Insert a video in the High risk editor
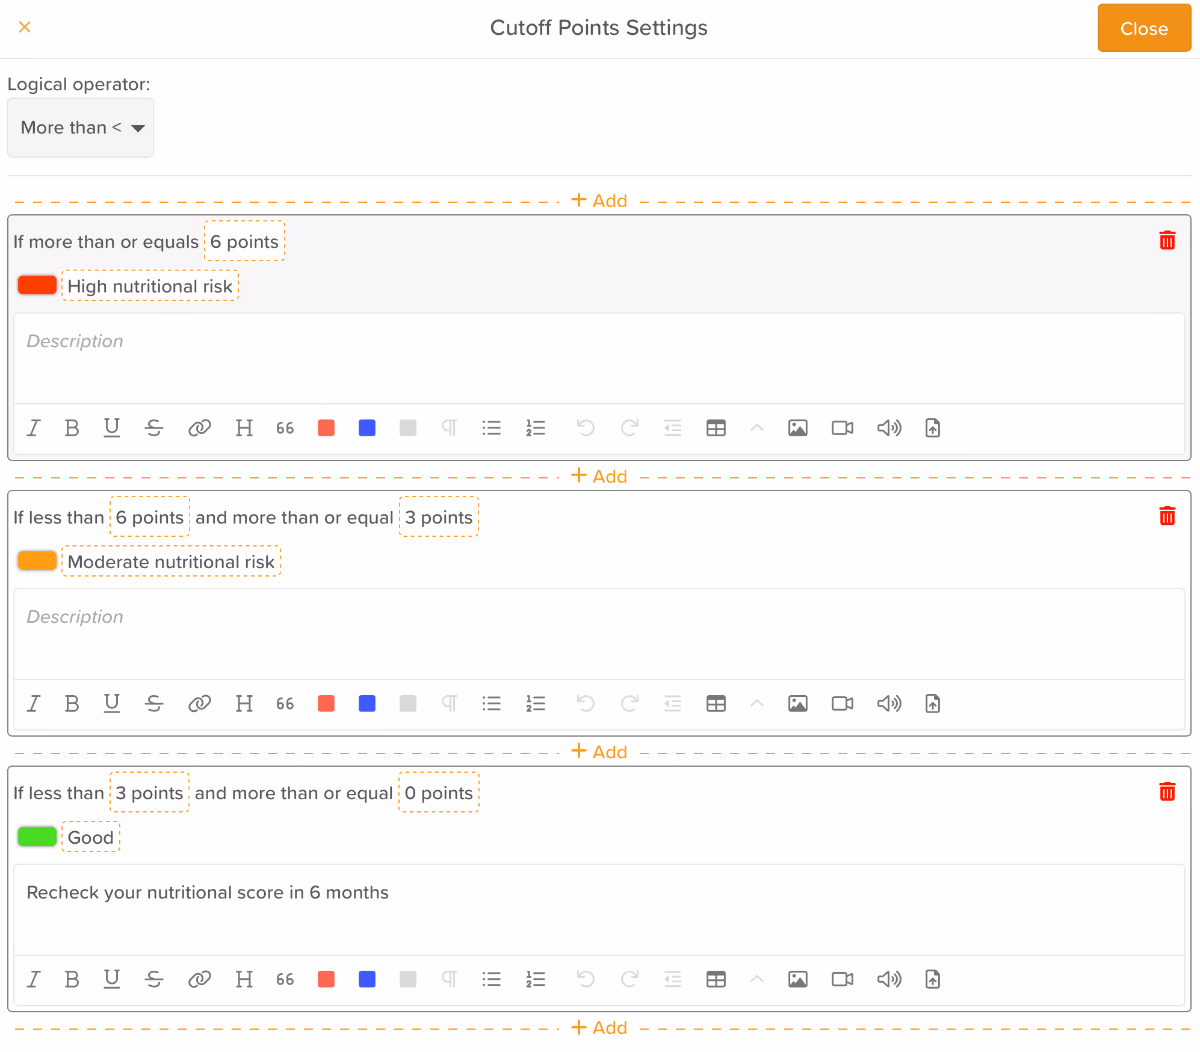This screenshot has height=1052, width=1200. (843, 428)
